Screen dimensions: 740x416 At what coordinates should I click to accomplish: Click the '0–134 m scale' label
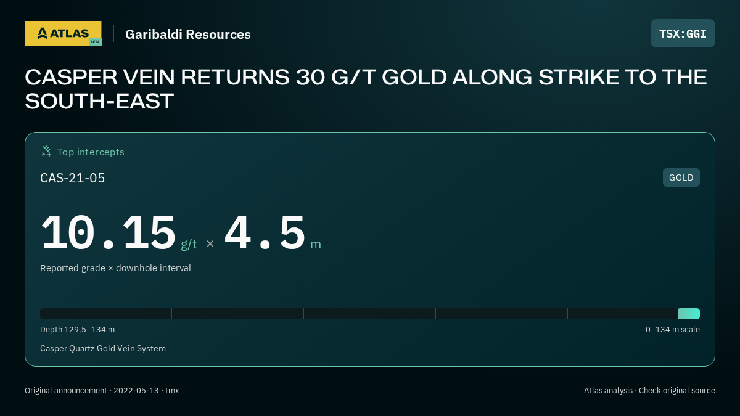click(x=673, y=330)
